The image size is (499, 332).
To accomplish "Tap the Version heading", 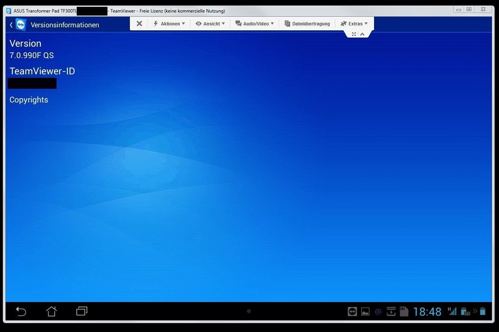I will pyautogui.click(x=25, y=43).
